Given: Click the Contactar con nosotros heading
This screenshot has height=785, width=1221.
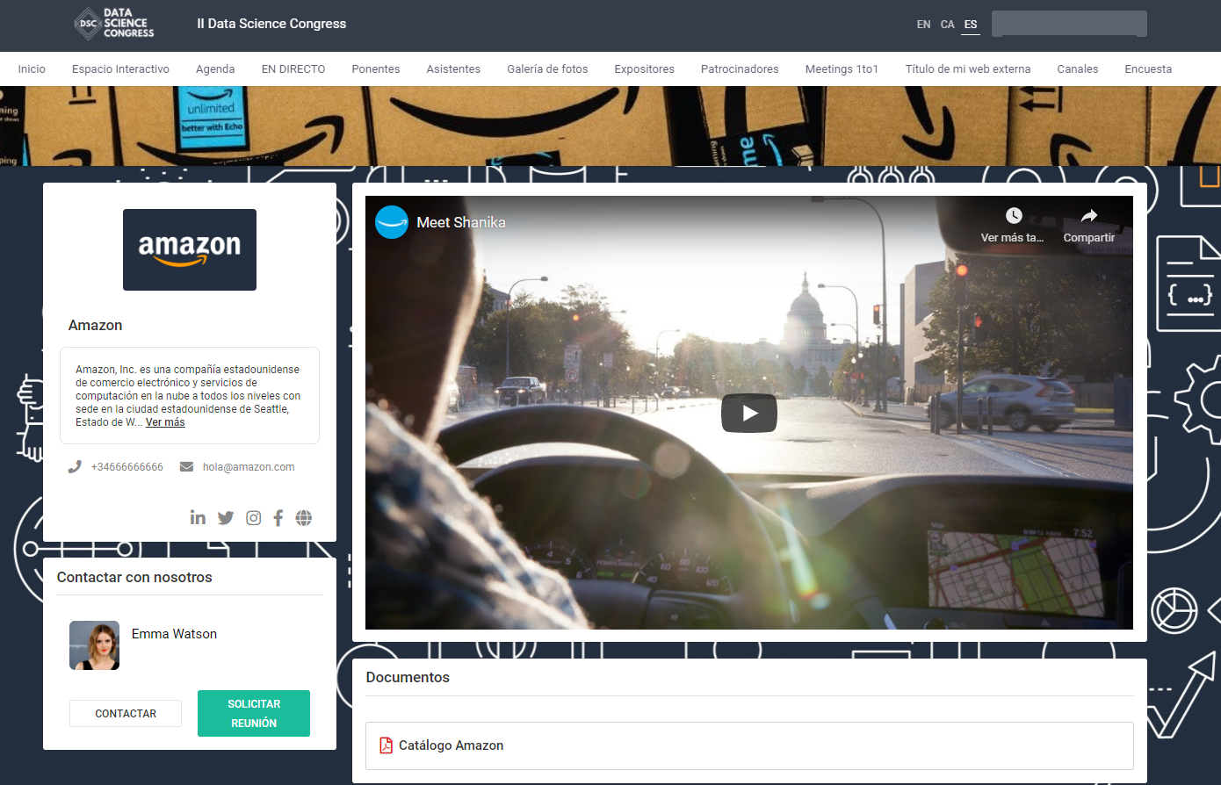Looking at the screenshot, I should tap(134, 578).
